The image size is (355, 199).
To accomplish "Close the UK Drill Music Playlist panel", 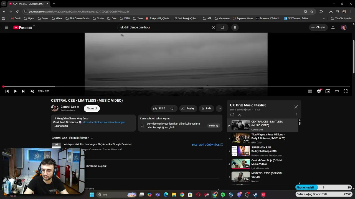I will (296, 107).
